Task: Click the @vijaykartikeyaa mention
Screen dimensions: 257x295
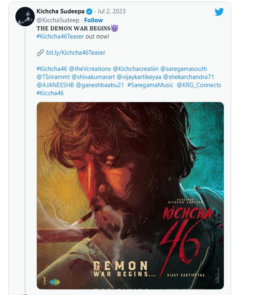Action: (139, 77)
